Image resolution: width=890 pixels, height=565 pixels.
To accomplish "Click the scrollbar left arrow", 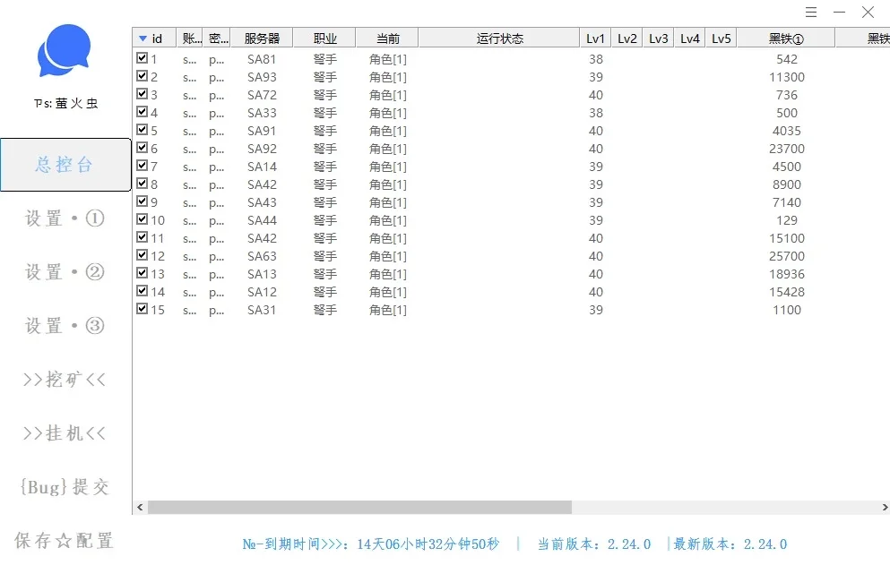I will (x=140, y=507).
